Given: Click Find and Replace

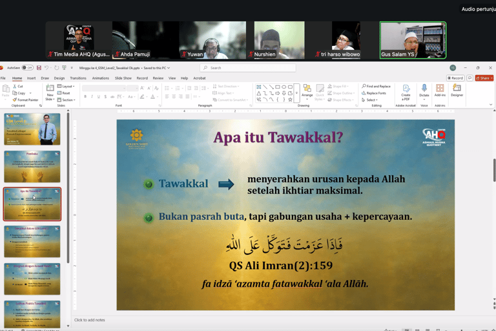Looking at the screenshot, I should pyautogui.click(x=376, y=86).
